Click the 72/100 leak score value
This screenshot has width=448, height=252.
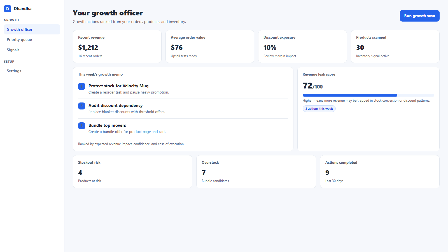[312, 86]
